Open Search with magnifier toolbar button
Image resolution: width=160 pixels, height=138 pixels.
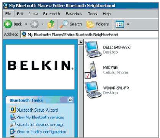coord(71,24)
